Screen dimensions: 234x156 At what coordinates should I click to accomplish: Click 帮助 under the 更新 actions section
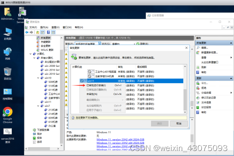(x=204, y=112)
